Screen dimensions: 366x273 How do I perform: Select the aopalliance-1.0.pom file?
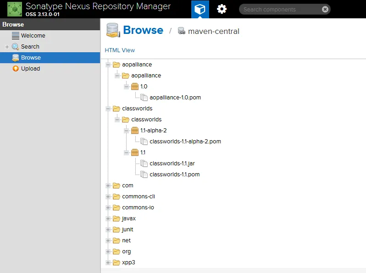pos(175,98)
